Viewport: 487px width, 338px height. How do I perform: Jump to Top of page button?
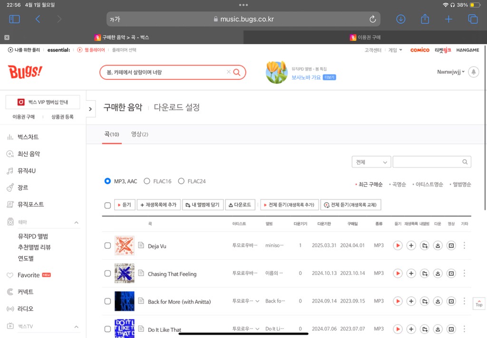(x=479, y=303)
